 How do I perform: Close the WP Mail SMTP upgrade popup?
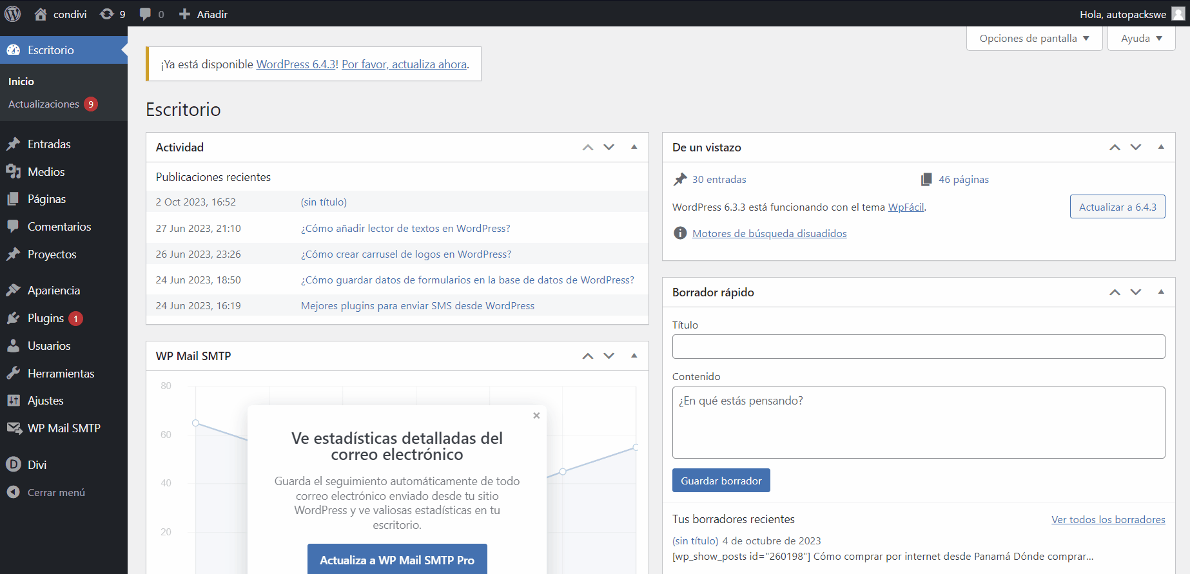pyautogui.click(x=536, y=416)
